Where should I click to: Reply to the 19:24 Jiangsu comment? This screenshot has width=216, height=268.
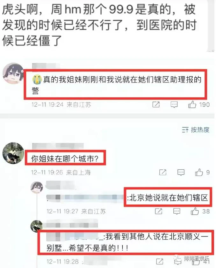pyautogui.click(x=174, y=104)
